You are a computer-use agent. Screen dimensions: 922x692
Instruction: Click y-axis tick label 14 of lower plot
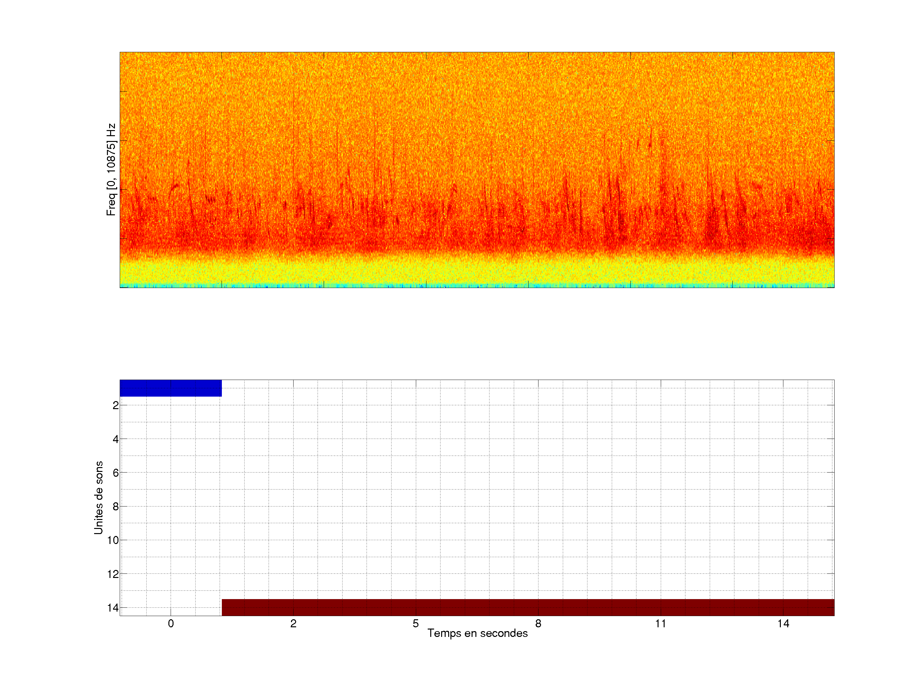(x=113, y=608)
